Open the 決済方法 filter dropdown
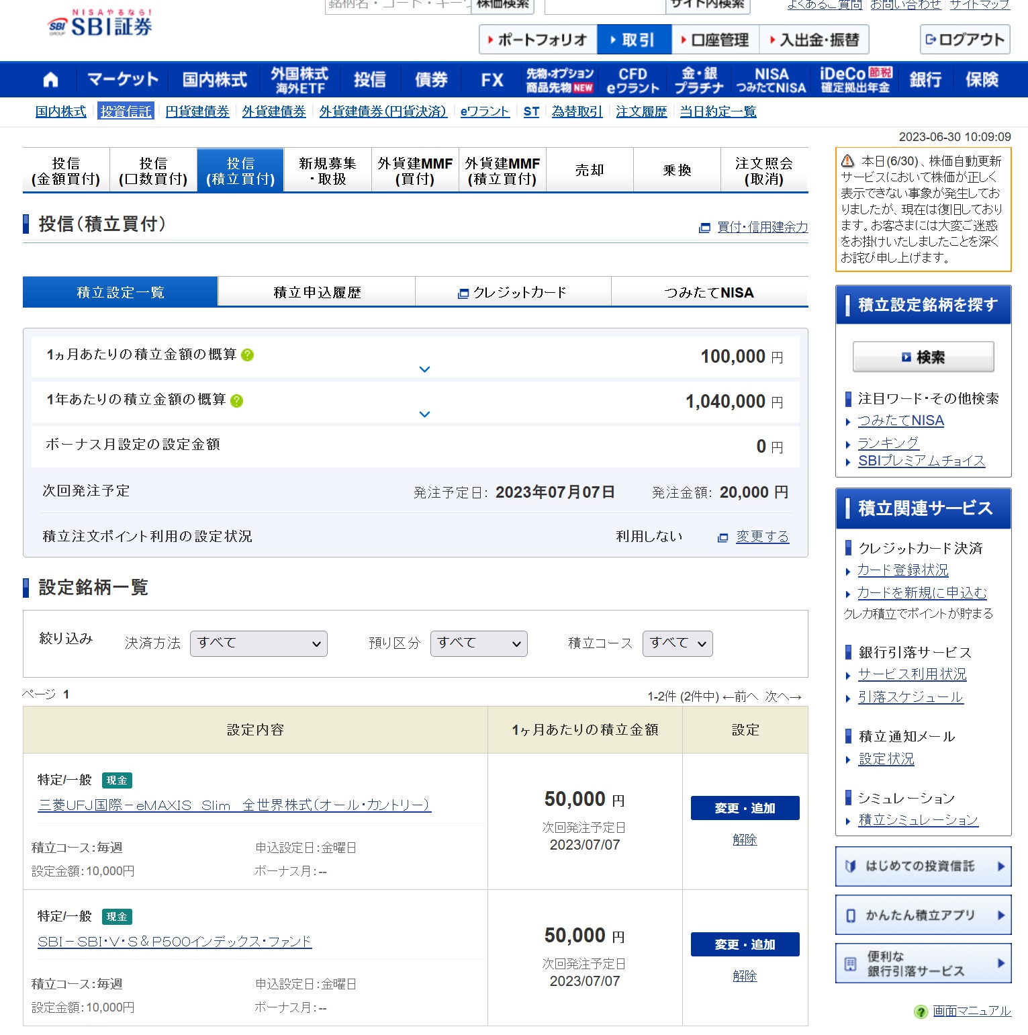Screen dimensions: 1028x1035 point(259,643)
